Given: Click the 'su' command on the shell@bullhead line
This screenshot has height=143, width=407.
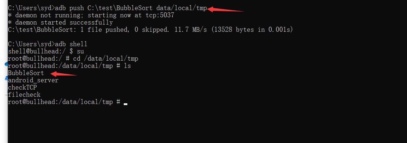Looking at the screenshot, I should tap(80, 51).
